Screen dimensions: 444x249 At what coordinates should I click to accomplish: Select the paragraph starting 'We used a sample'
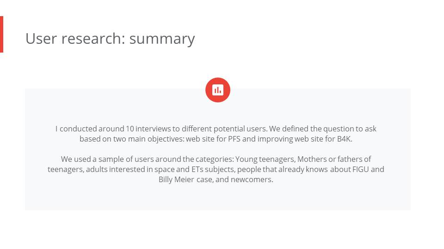coord(216,169)
